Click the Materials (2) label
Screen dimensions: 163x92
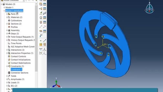pos(17,17)
